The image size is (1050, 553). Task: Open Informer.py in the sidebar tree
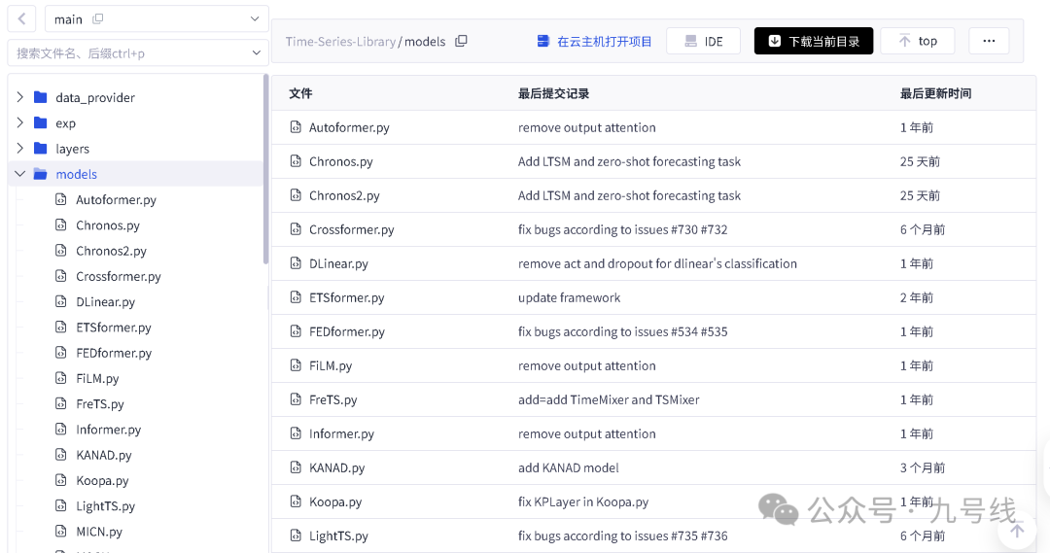[x=109, y=430]
